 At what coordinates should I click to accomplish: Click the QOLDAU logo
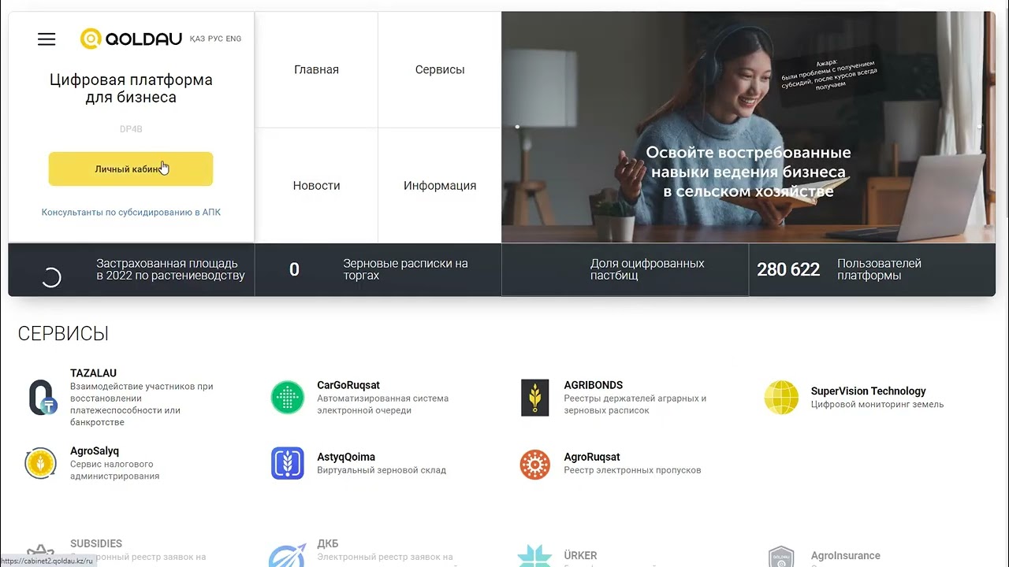(131, 39)
